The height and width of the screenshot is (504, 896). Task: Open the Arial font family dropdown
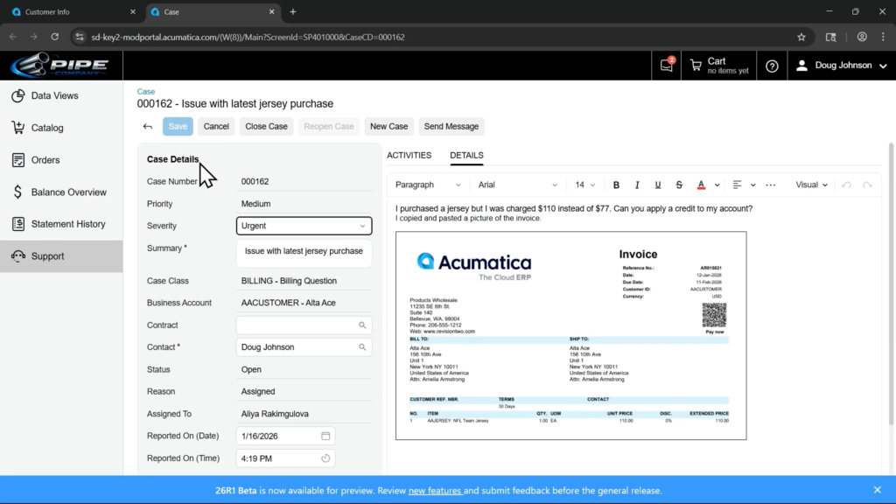[x=517, y=185]
